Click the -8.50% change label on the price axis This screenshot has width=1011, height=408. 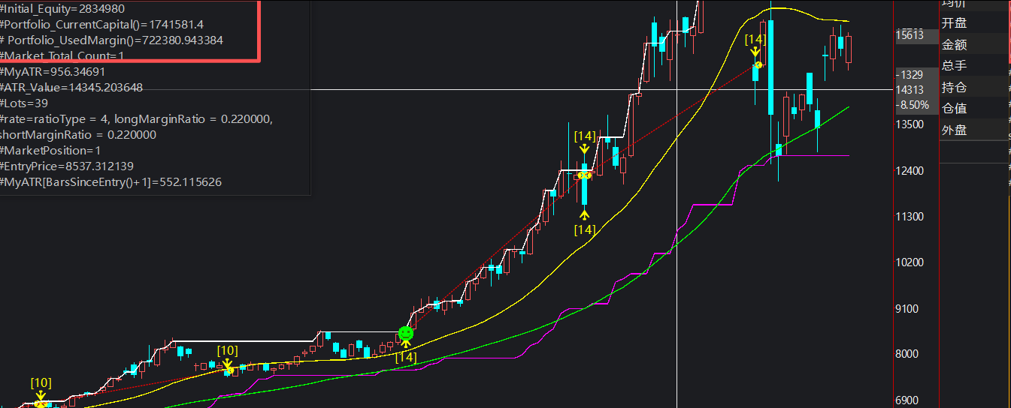click(x=912, y=104)
